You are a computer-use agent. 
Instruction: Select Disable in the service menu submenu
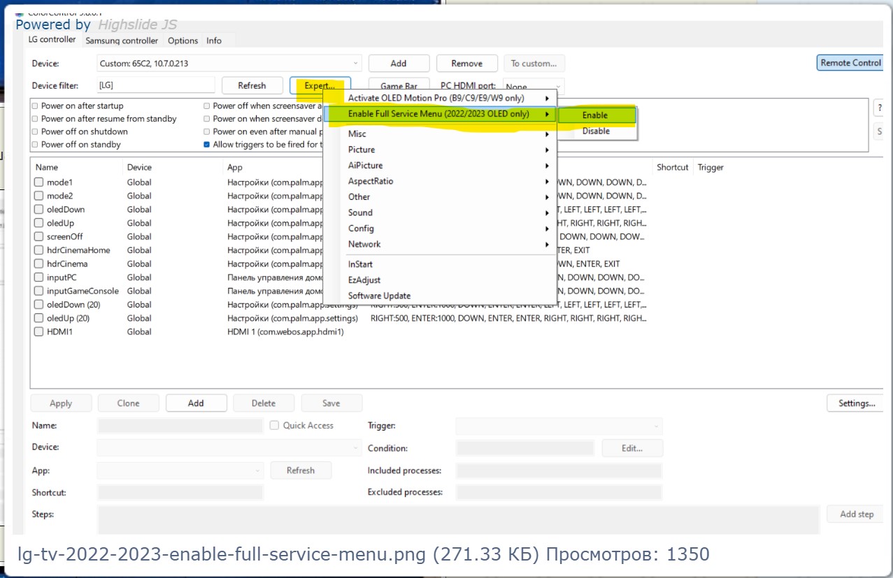[596, 131]
